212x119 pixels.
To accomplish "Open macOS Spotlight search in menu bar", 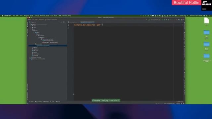I will pyautogui.click(x=188, y=16).
